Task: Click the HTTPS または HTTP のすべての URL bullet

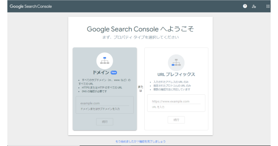Action: (102, 88)
